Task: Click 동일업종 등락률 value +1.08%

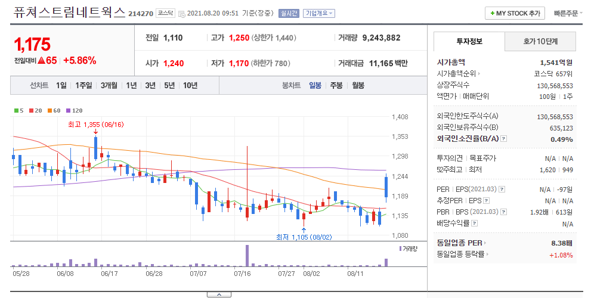Action: [561, 255]
